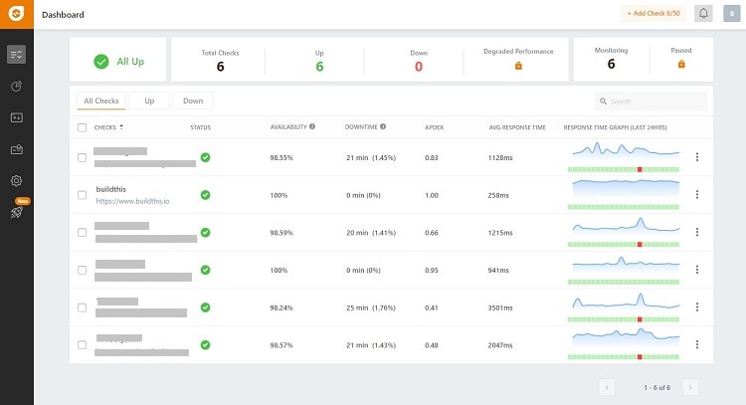Click the 1 - 6 of 6 pagination text
The width and height of the screenshot is (746, 405).
tap(657, 388)
